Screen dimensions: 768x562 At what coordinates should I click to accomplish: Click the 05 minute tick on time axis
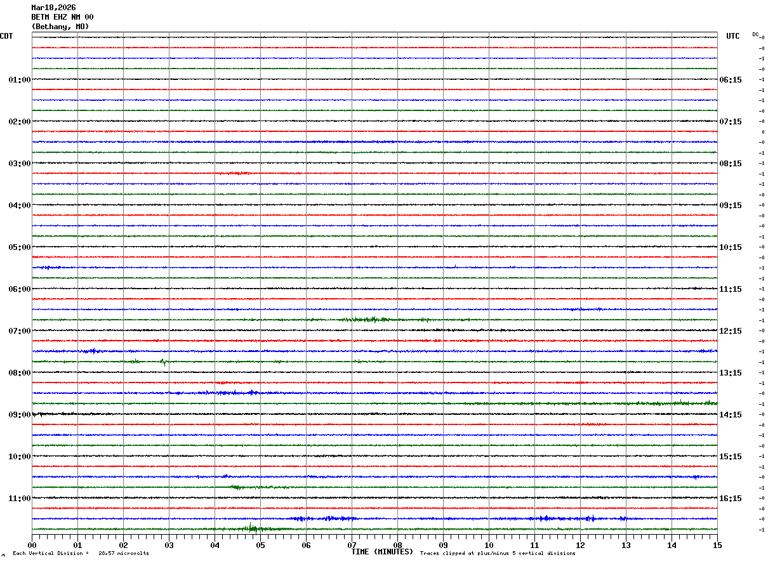[x=260, y=545]
